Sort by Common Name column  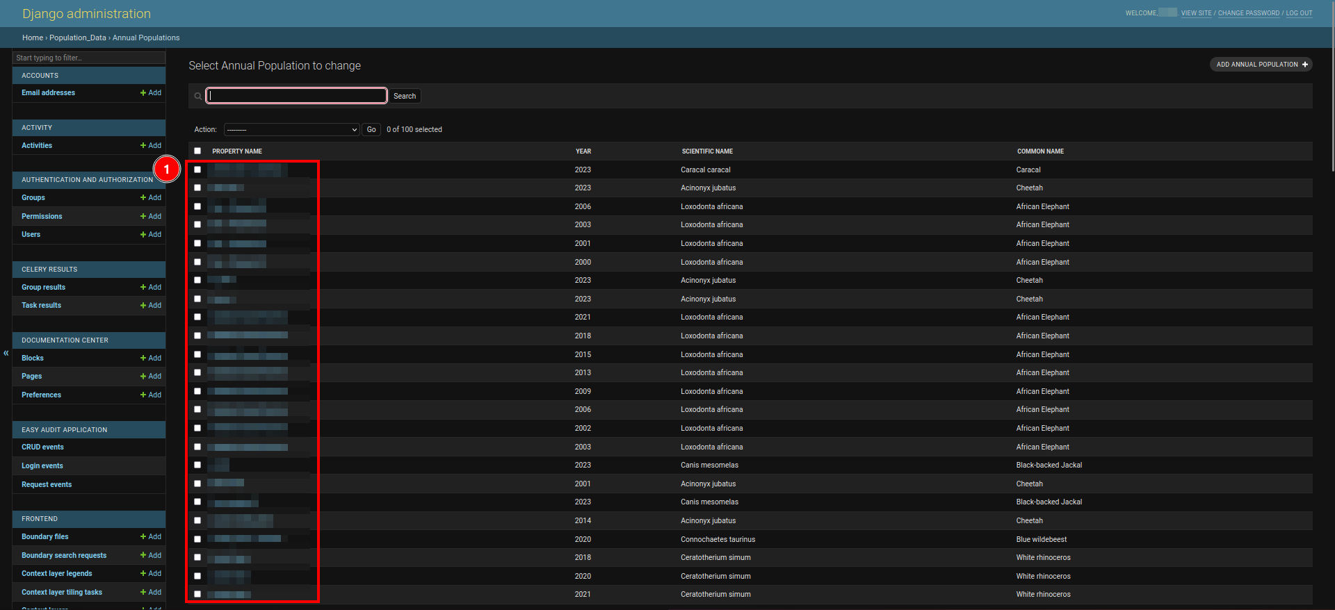1040,151
